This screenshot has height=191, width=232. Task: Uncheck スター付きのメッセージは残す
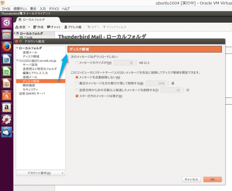tap(77, 96)
